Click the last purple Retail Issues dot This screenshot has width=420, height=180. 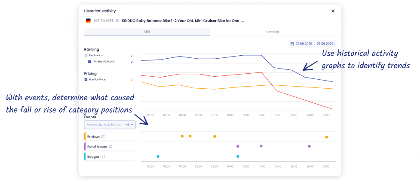pos(309,146)
